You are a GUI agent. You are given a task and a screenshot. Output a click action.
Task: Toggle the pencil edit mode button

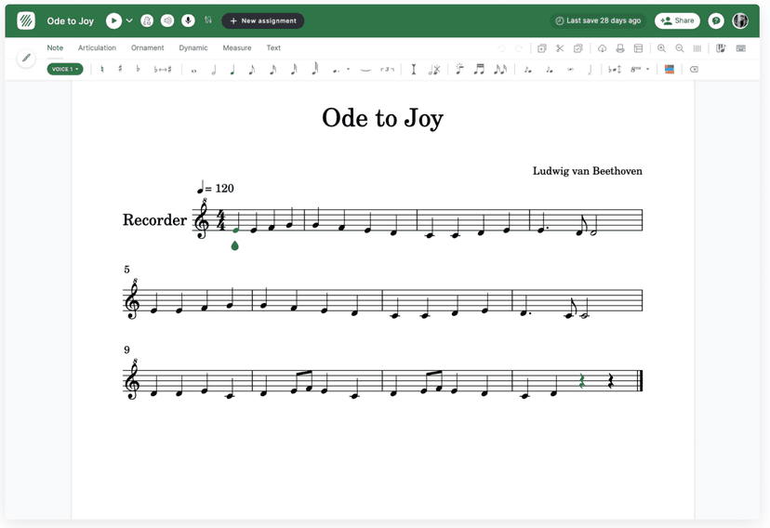click(26, 58)
